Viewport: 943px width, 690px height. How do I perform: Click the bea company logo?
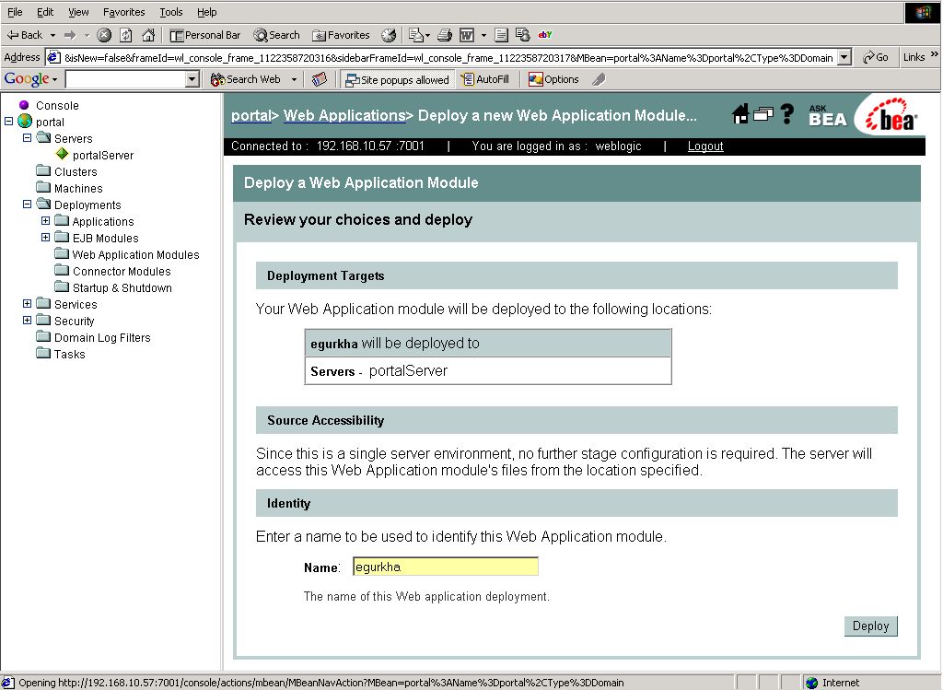[x=891, y=115]
